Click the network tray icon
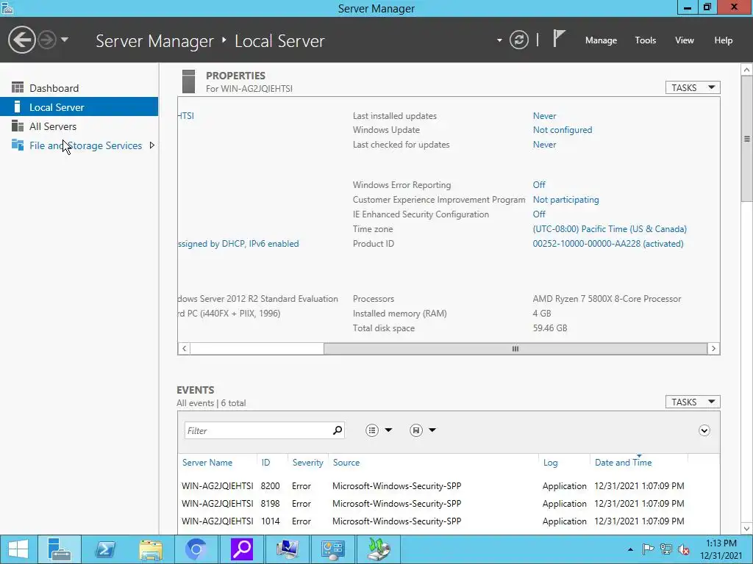 click(x=666, y=549)
